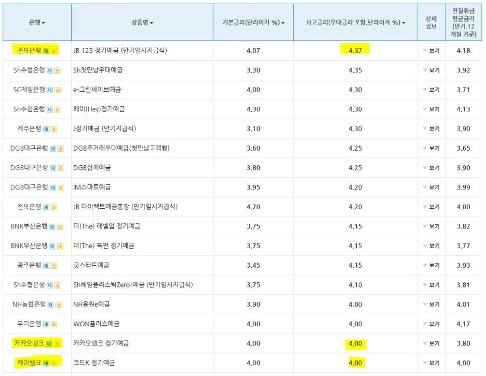
Task: Click bank name 케이뱅크
Action: pyautogui.click(x=29, y=363)
